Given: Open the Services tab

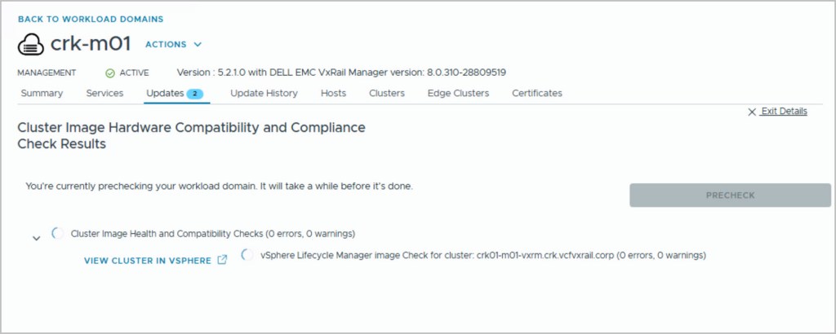Looking at the screenshot, I should point(104,93).
